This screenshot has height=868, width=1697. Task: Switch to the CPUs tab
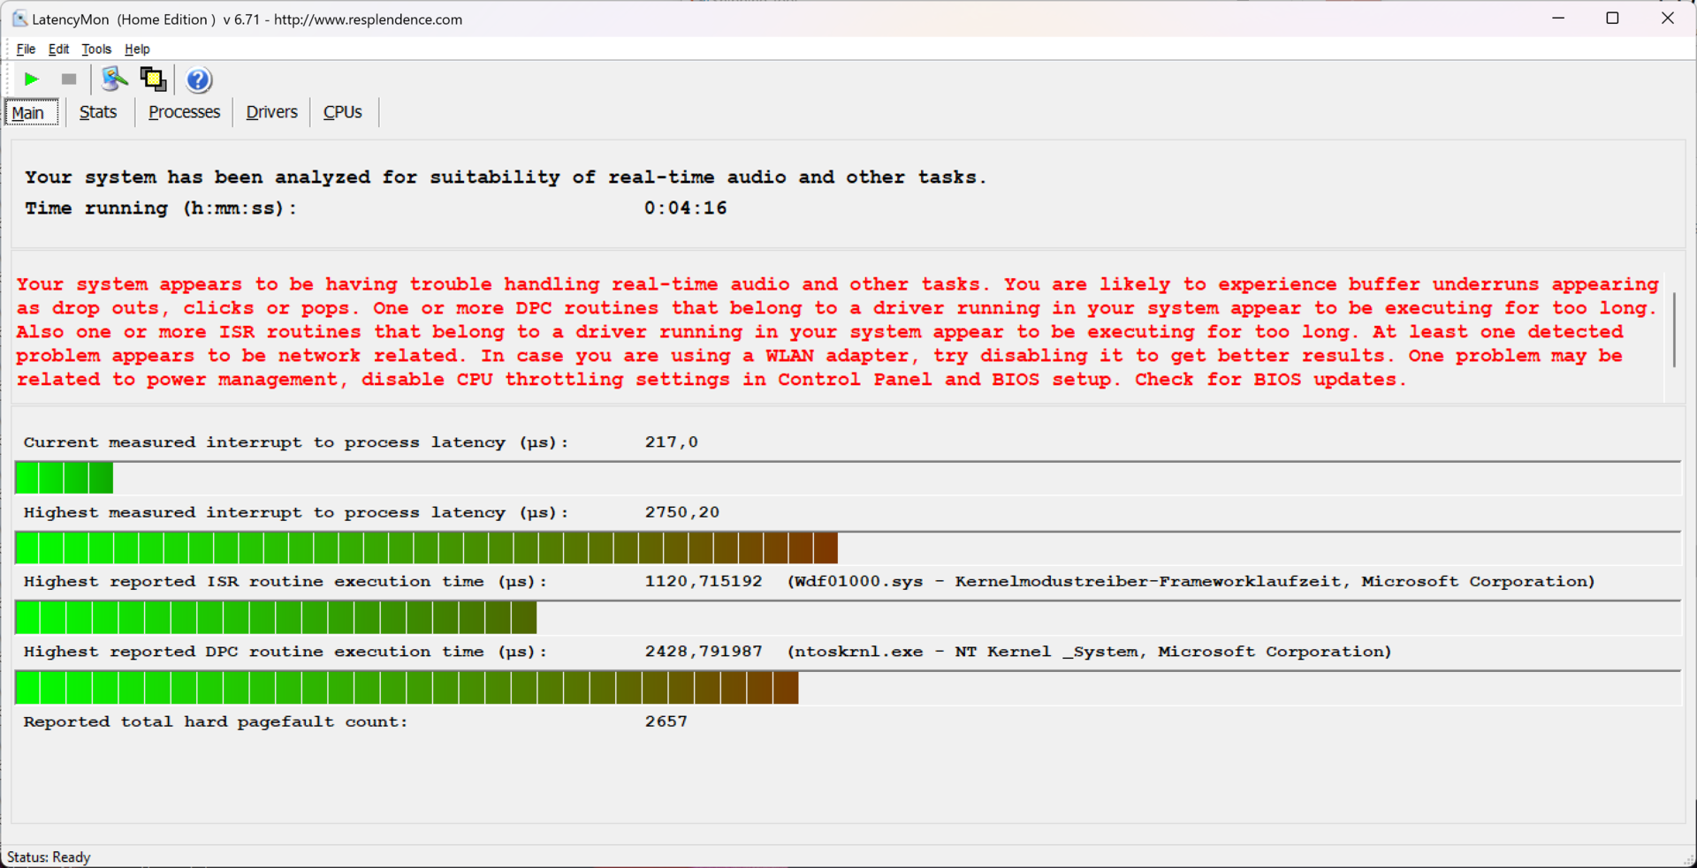click(x=343, y=112)
